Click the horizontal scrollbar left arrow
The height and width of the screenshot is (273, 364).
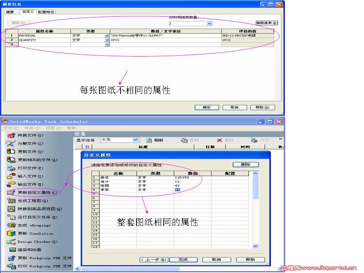click(77, 269)
